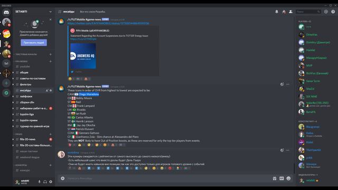
Task: Add reaction to the icons OVR message
Action: tap(282, 84)
